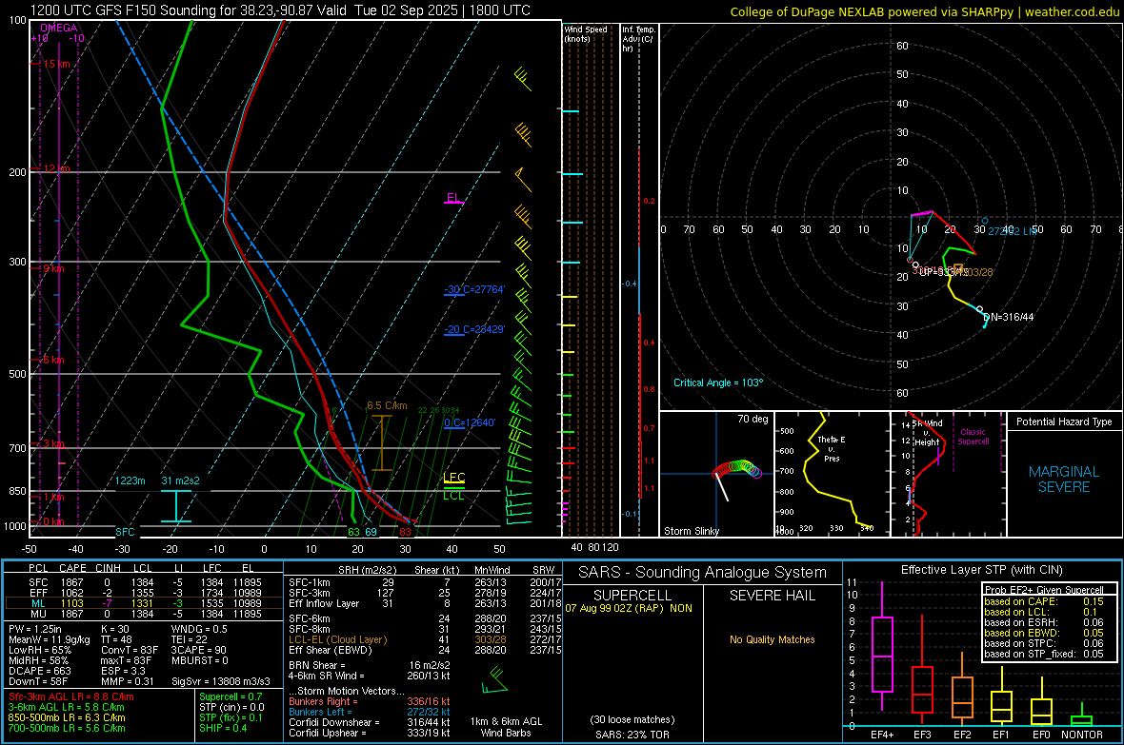The width and height of the screenshot is (1124, 745).
Task: Click the Corfidi Downshear vector row
Action: (370, 722)
